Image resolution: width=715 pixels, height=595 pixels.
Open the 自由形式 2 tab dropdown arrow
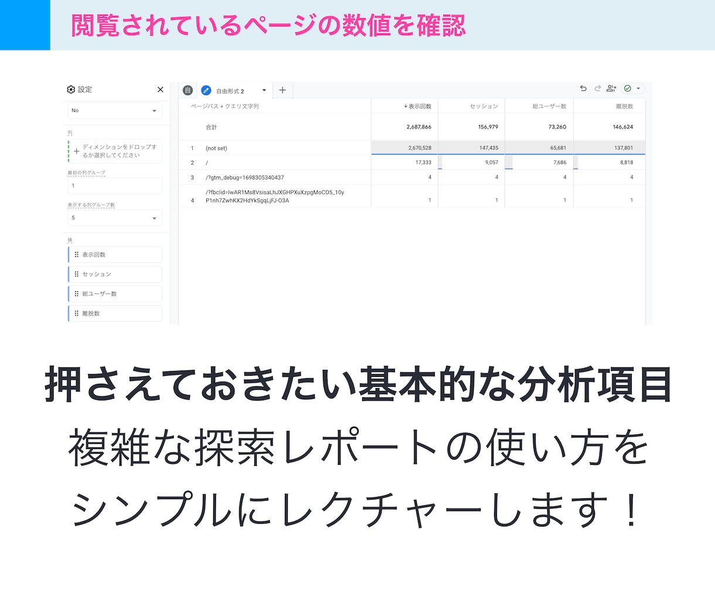tap(264, 90)
